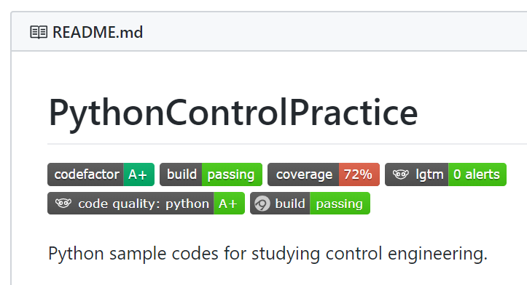
Task: Click the green A+ codefactor grade
Action: tap(138, 174)
